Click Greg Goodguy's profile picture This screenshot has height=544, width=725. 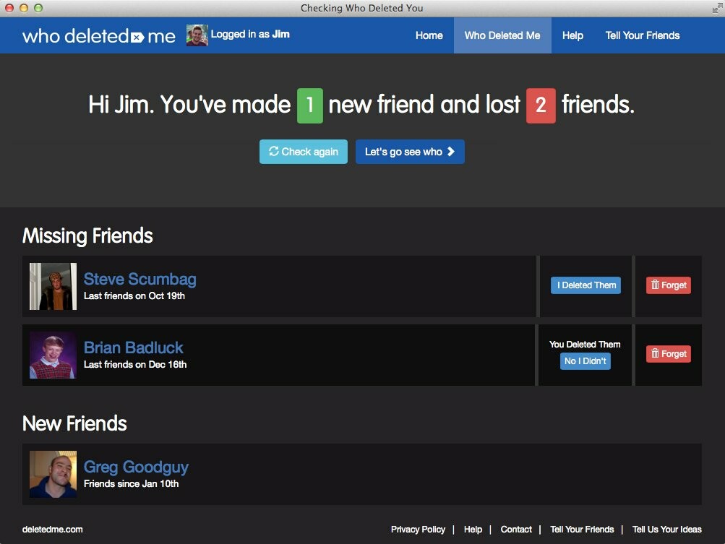(x=53, y=474)
